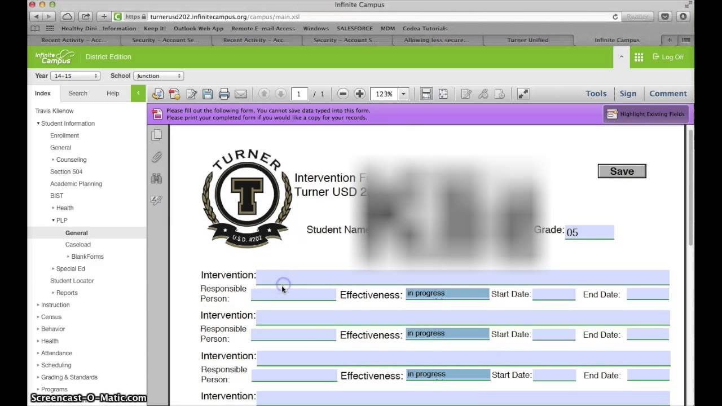This screenshot has width=722, height=406.
Task: Enter full screen read mode icon
Action: (523, 94)
